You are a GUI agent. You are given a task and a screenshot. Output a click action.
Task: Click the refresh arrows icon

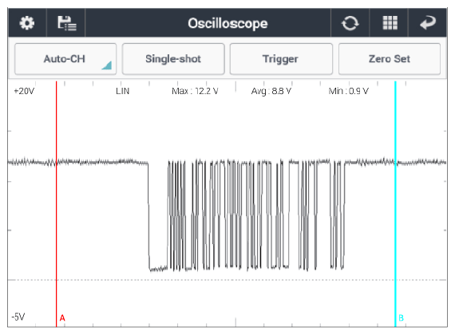click(350, 23)
